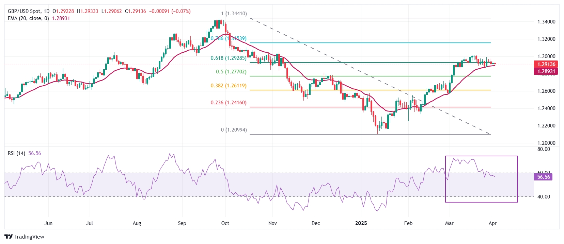Click the 0.618 (1.29285) Fibonacci label
Viewport: 564px width, 244px height.
228,58
